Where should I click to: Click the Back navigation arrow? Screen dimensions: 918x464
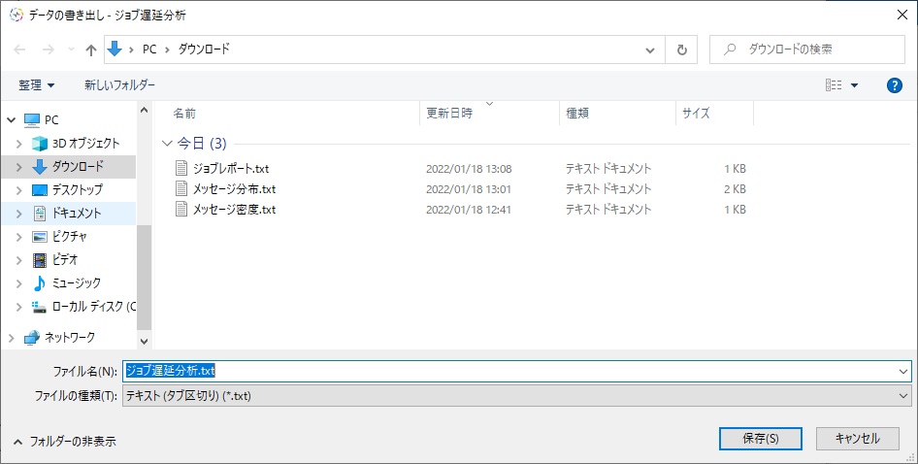click(x=20, y=50)
